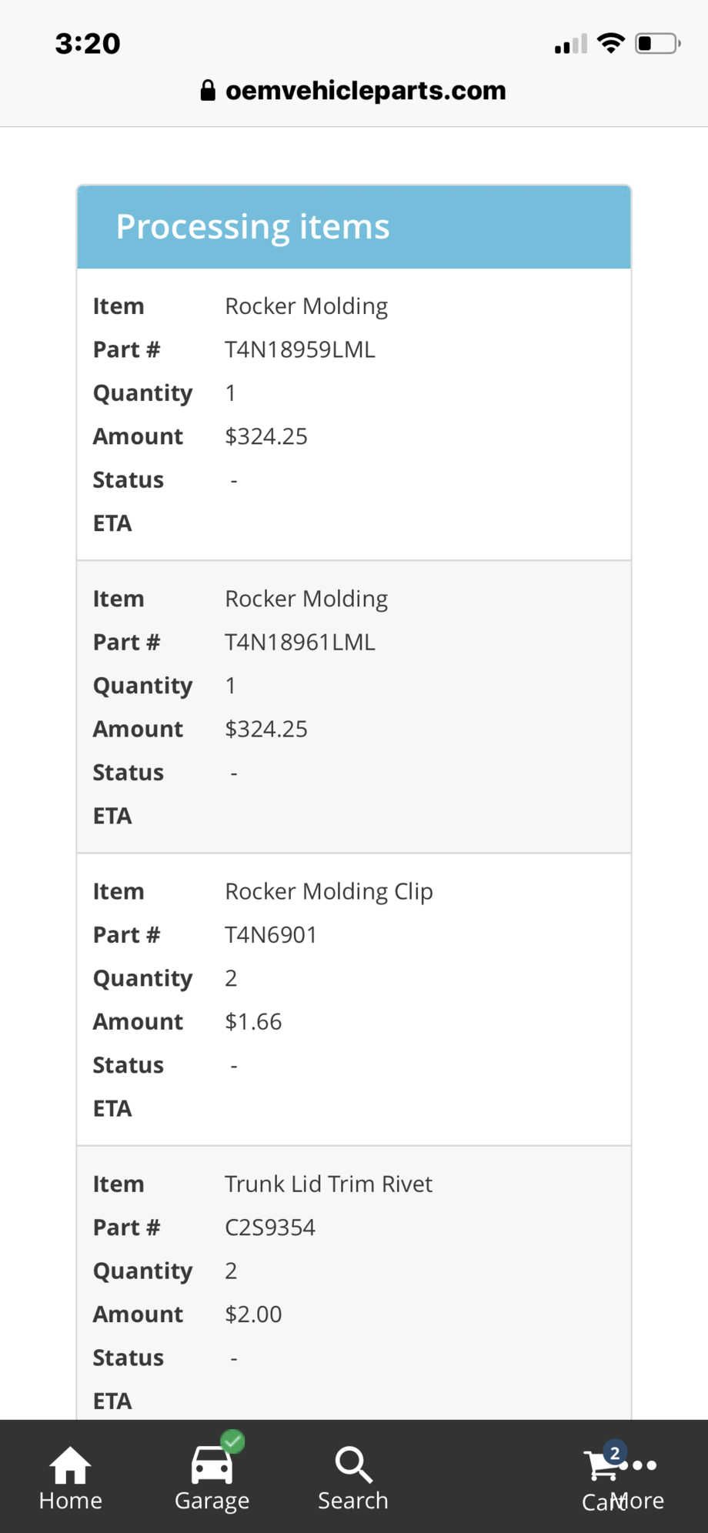
Task: Tap the Search magnifier icon
Action: click(x=353, y=1465)
